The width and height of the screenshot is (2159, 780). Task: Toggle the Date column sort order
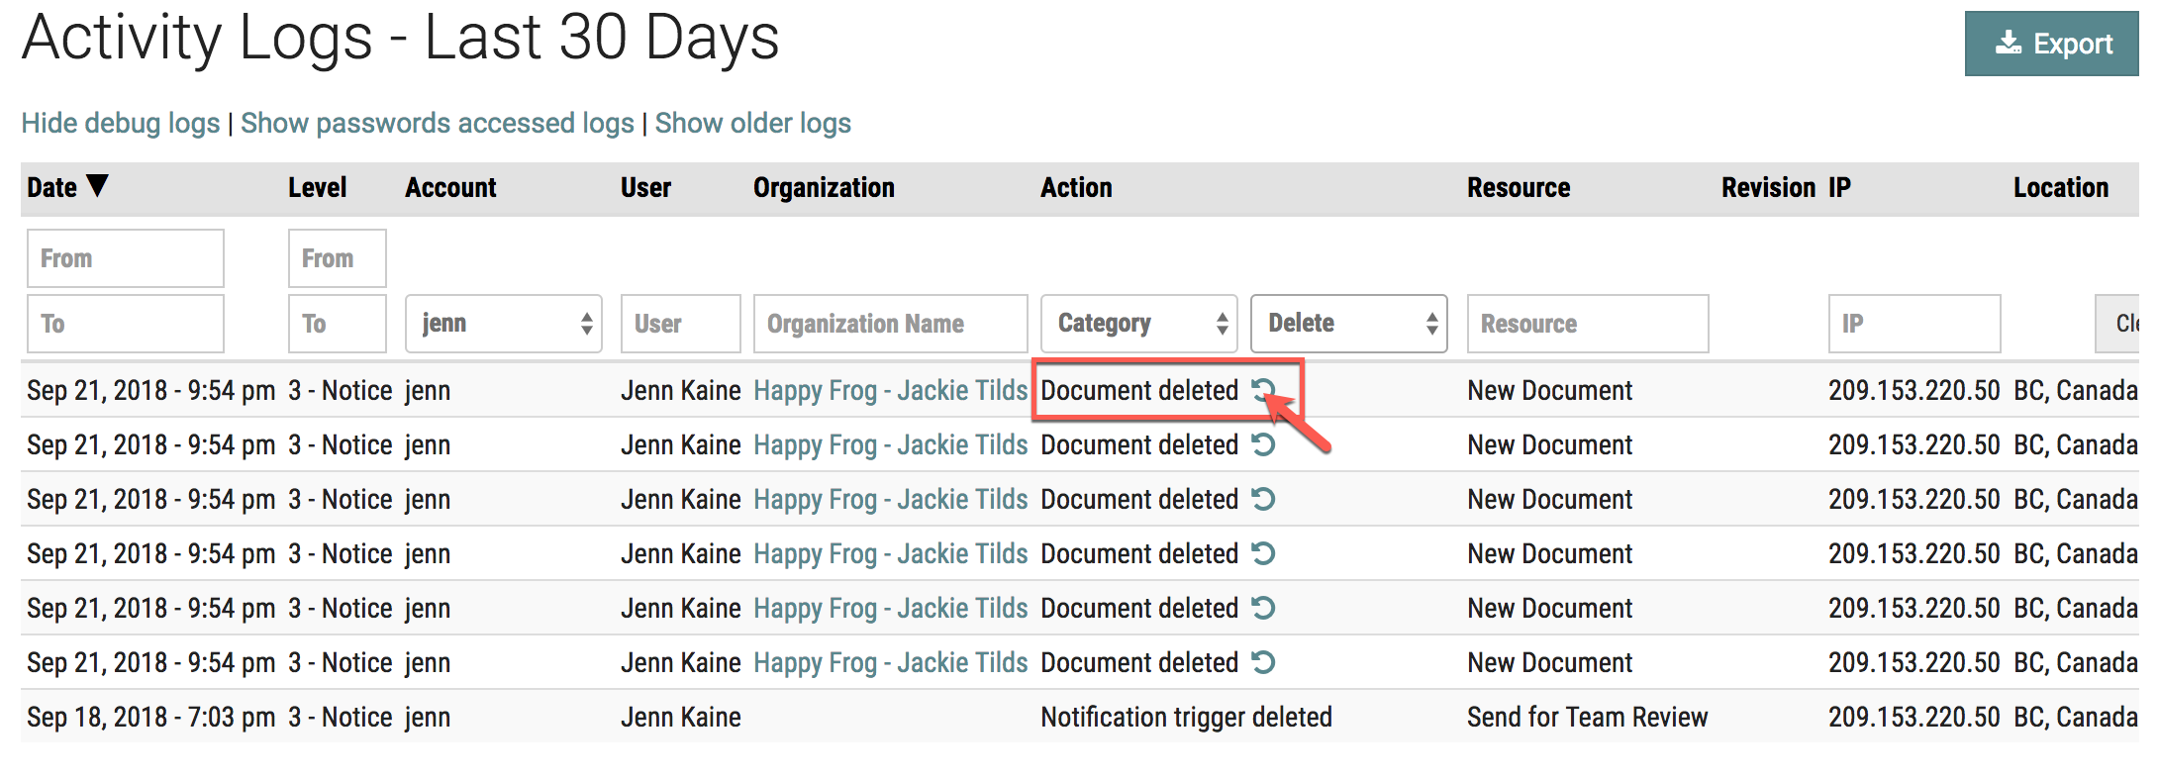(66, 187)
